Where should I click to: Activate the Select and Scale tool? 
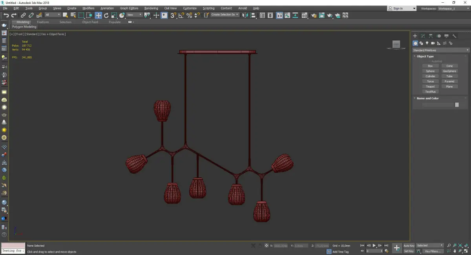click(x=114, y=15)
